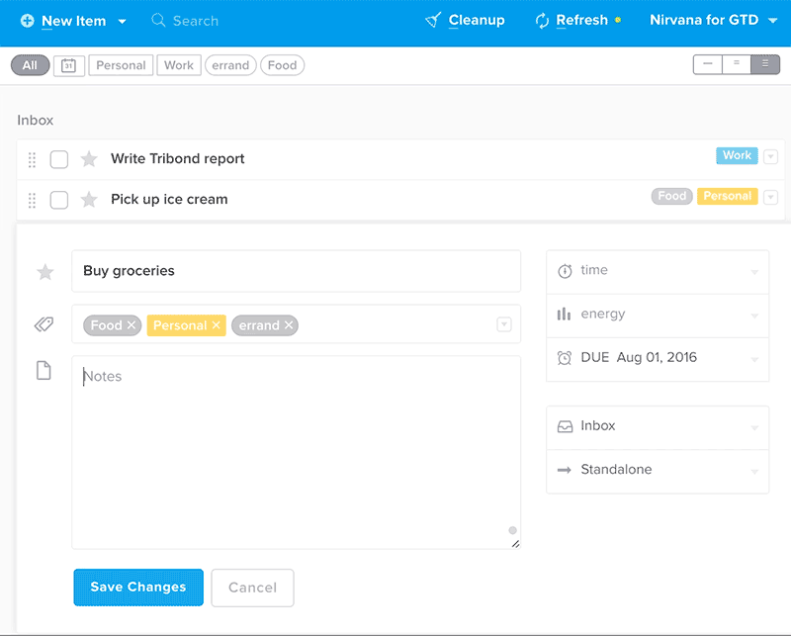This screenshot has height=636, width=791.
Task: Cancel editing the task
Action: [x=252, y=588]
